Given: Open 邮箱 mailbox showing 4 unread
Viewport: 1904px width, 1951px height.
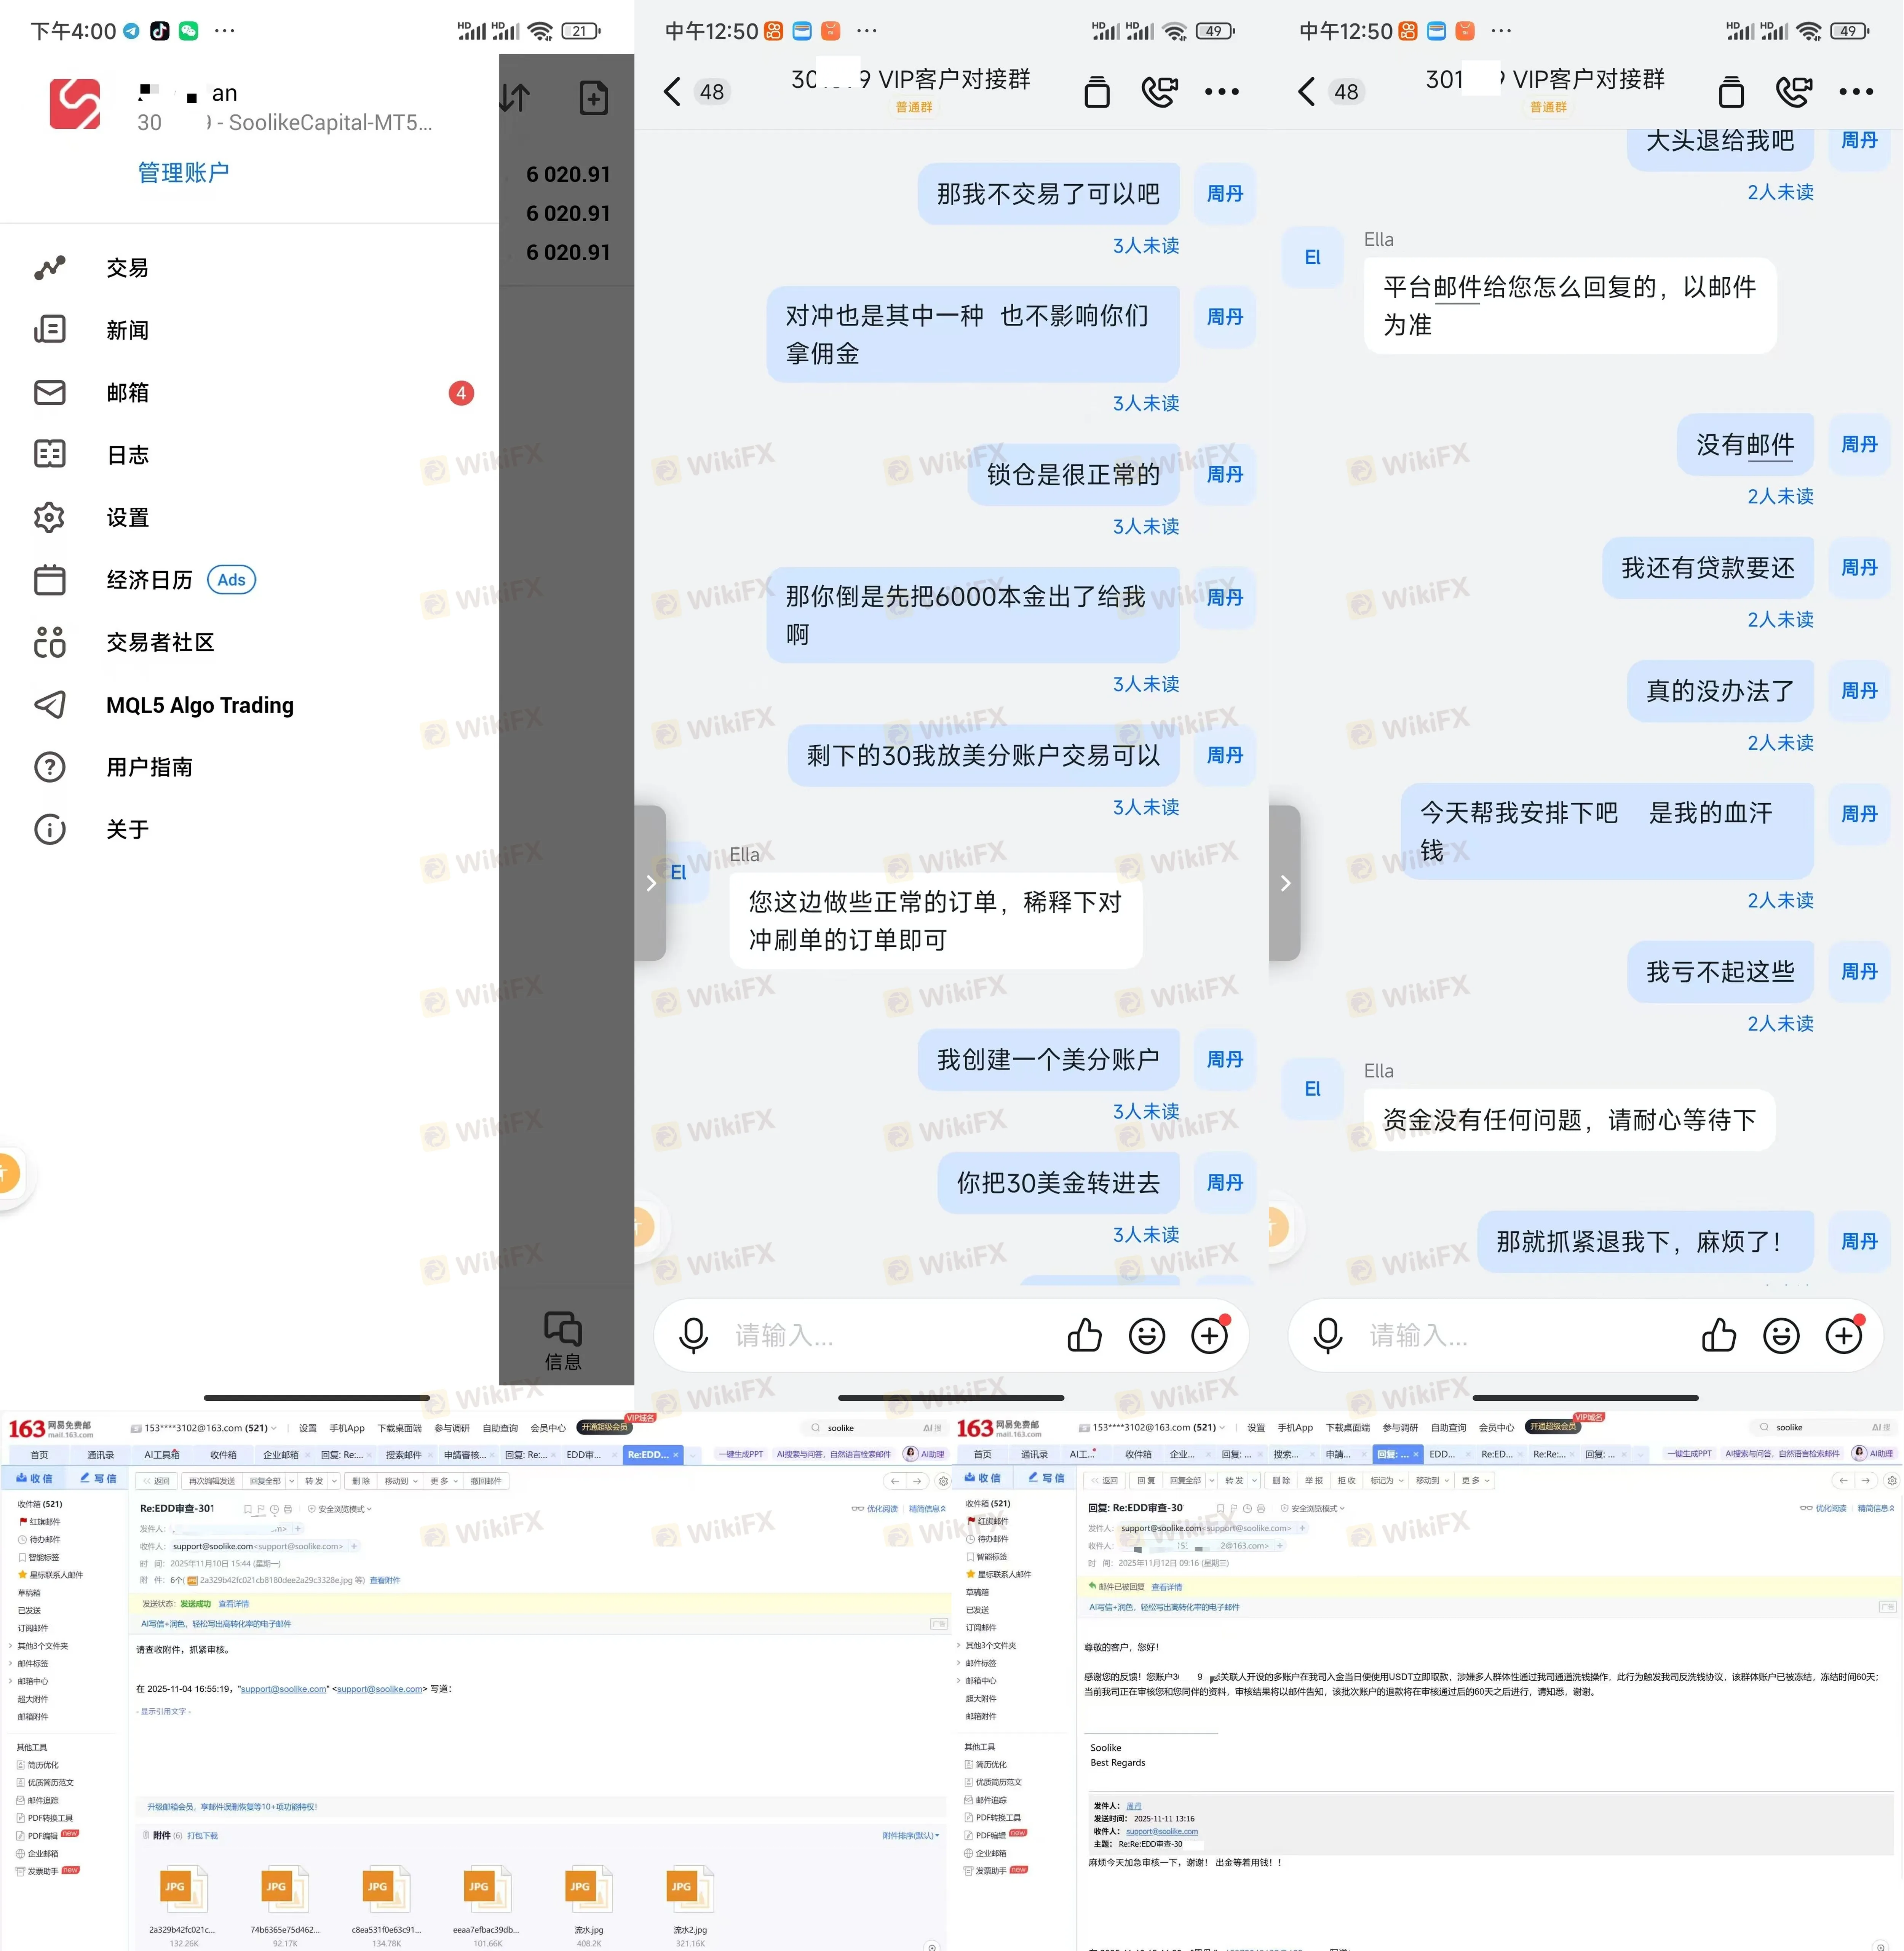Looking at the screenshot, I should coord(127,393).
